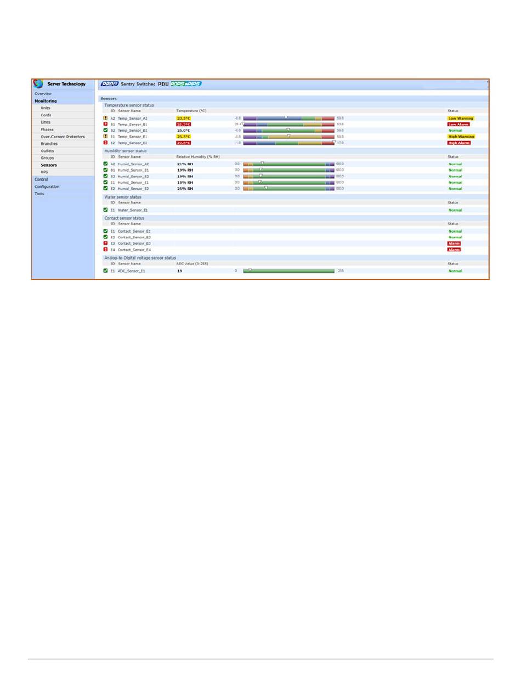Click the green check icon beside Humid_Sensor_E2

[x=105, y=188]
